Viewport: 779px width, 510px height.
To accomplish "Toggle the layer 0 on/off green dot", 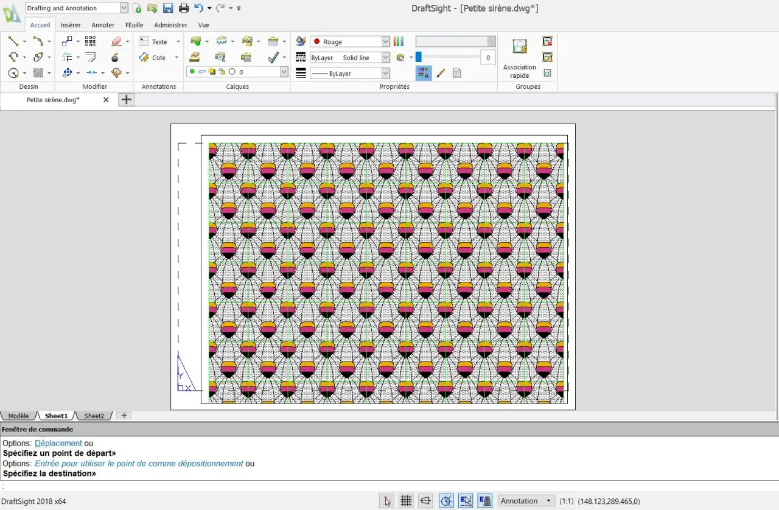I will click(x=192, y=72).
